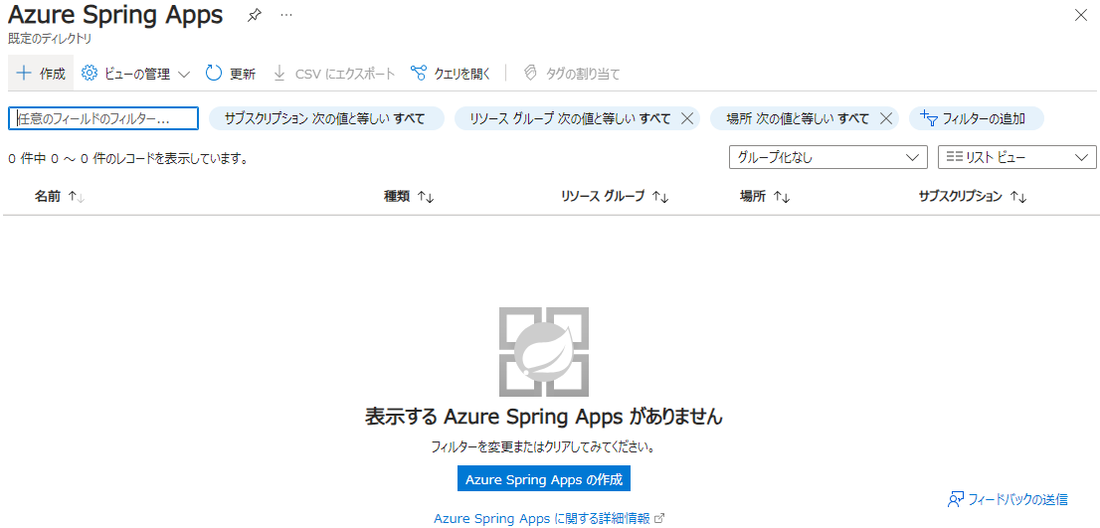Click the 既定のディレクトリ text
1100x528 pixels.
[50, 39]
